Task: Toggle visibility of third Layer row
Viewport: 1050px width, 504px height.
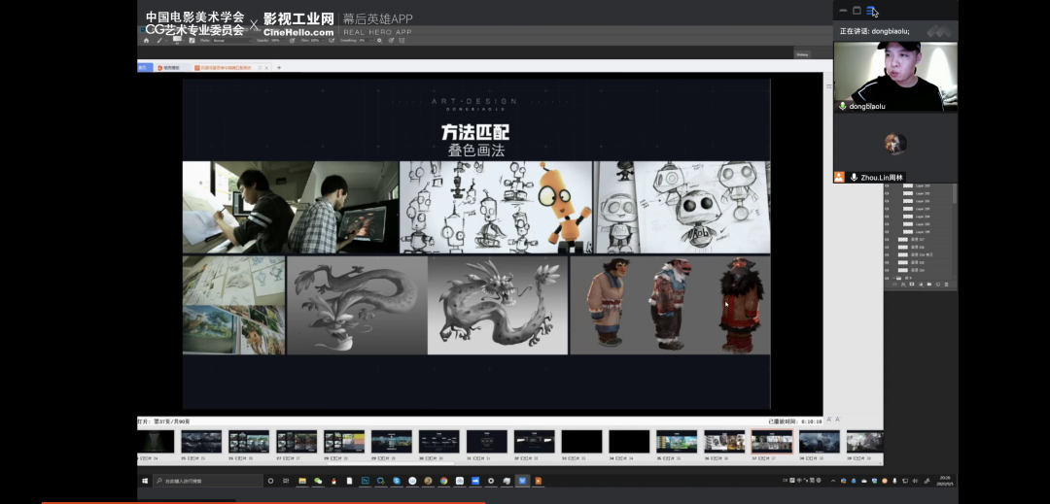Action: tap(887, 201)
